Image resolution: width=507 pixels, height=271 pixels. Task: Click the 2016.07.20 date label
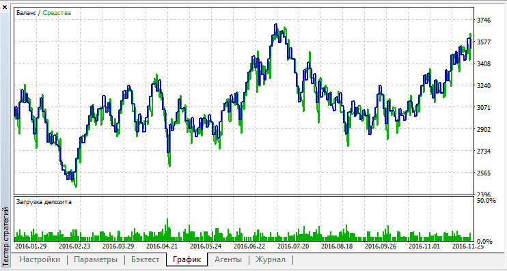[293, 246]
